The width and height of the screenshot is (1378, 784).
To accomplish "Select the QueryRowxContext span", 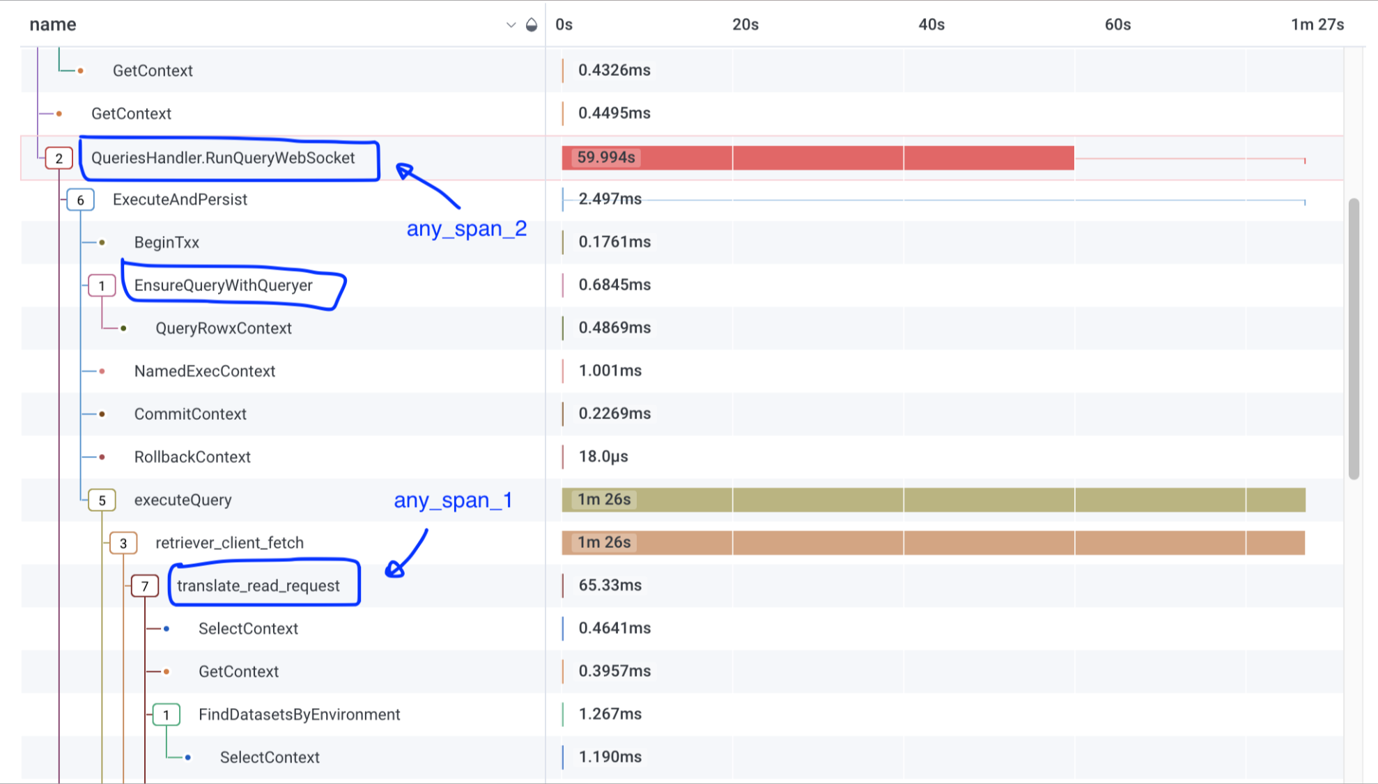I will (x=223, y=328).
